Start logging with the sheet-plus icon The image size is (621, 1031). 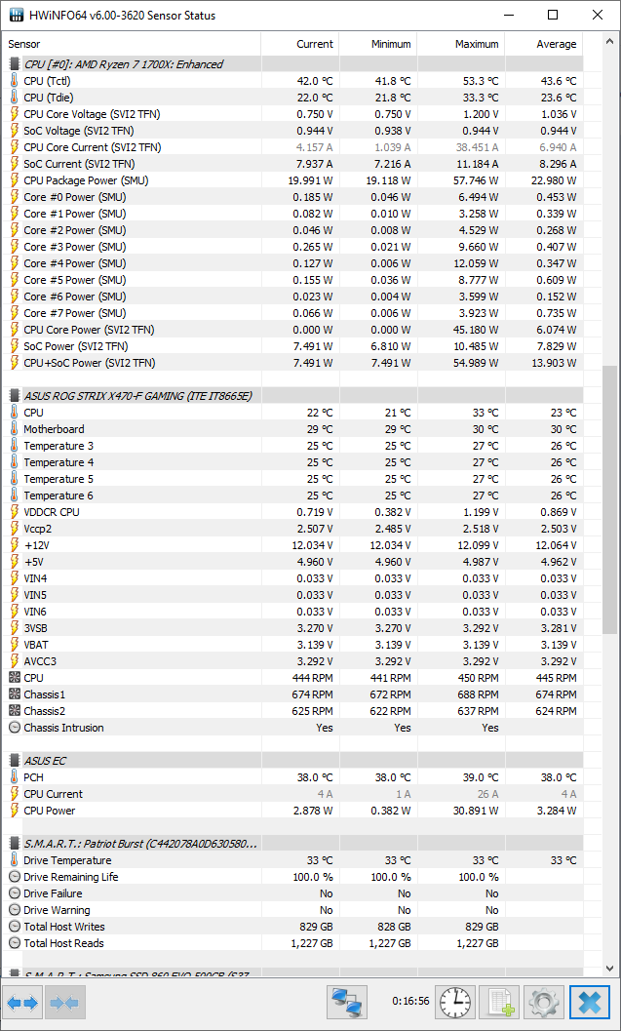[499, 1003]
